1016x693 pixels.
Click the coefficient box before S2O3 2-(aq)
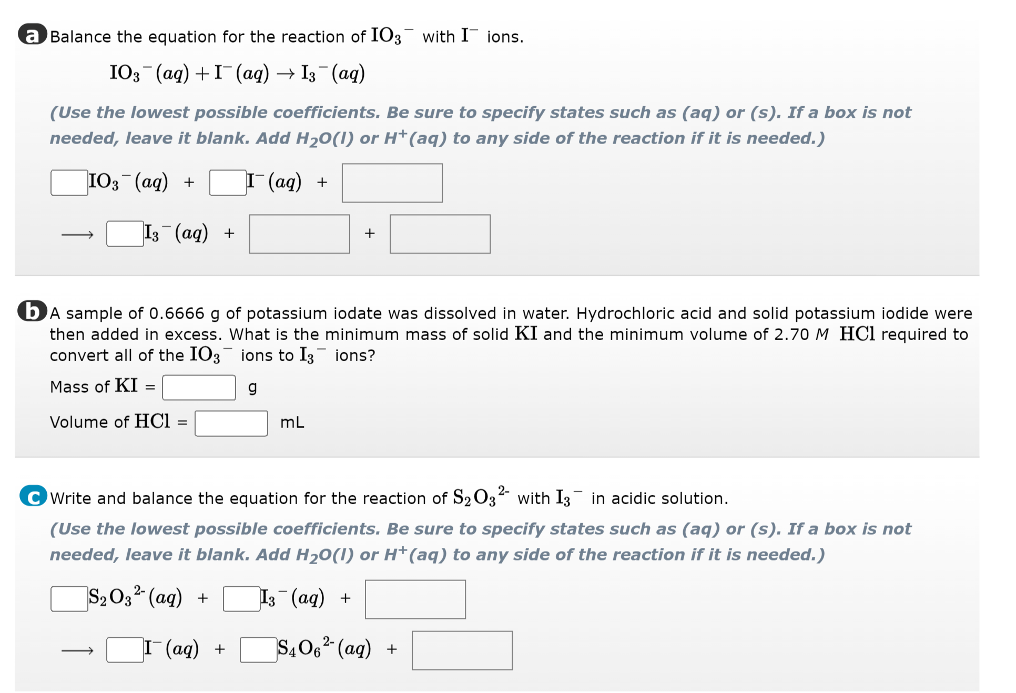[68, 598]
